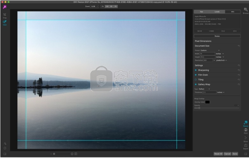Open the Zoom percentage dropdown
The width and height of the screenshot is (249, 158).
pyautogui.click(x=94, y=6)
